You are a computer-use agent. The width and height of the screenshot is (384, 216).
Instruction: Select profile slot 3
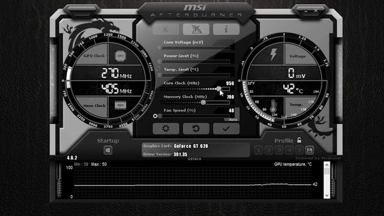click(279, 150)
